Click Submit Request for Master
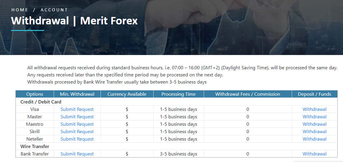This screenshot has width=343, height=162. [x=77, y=117]
